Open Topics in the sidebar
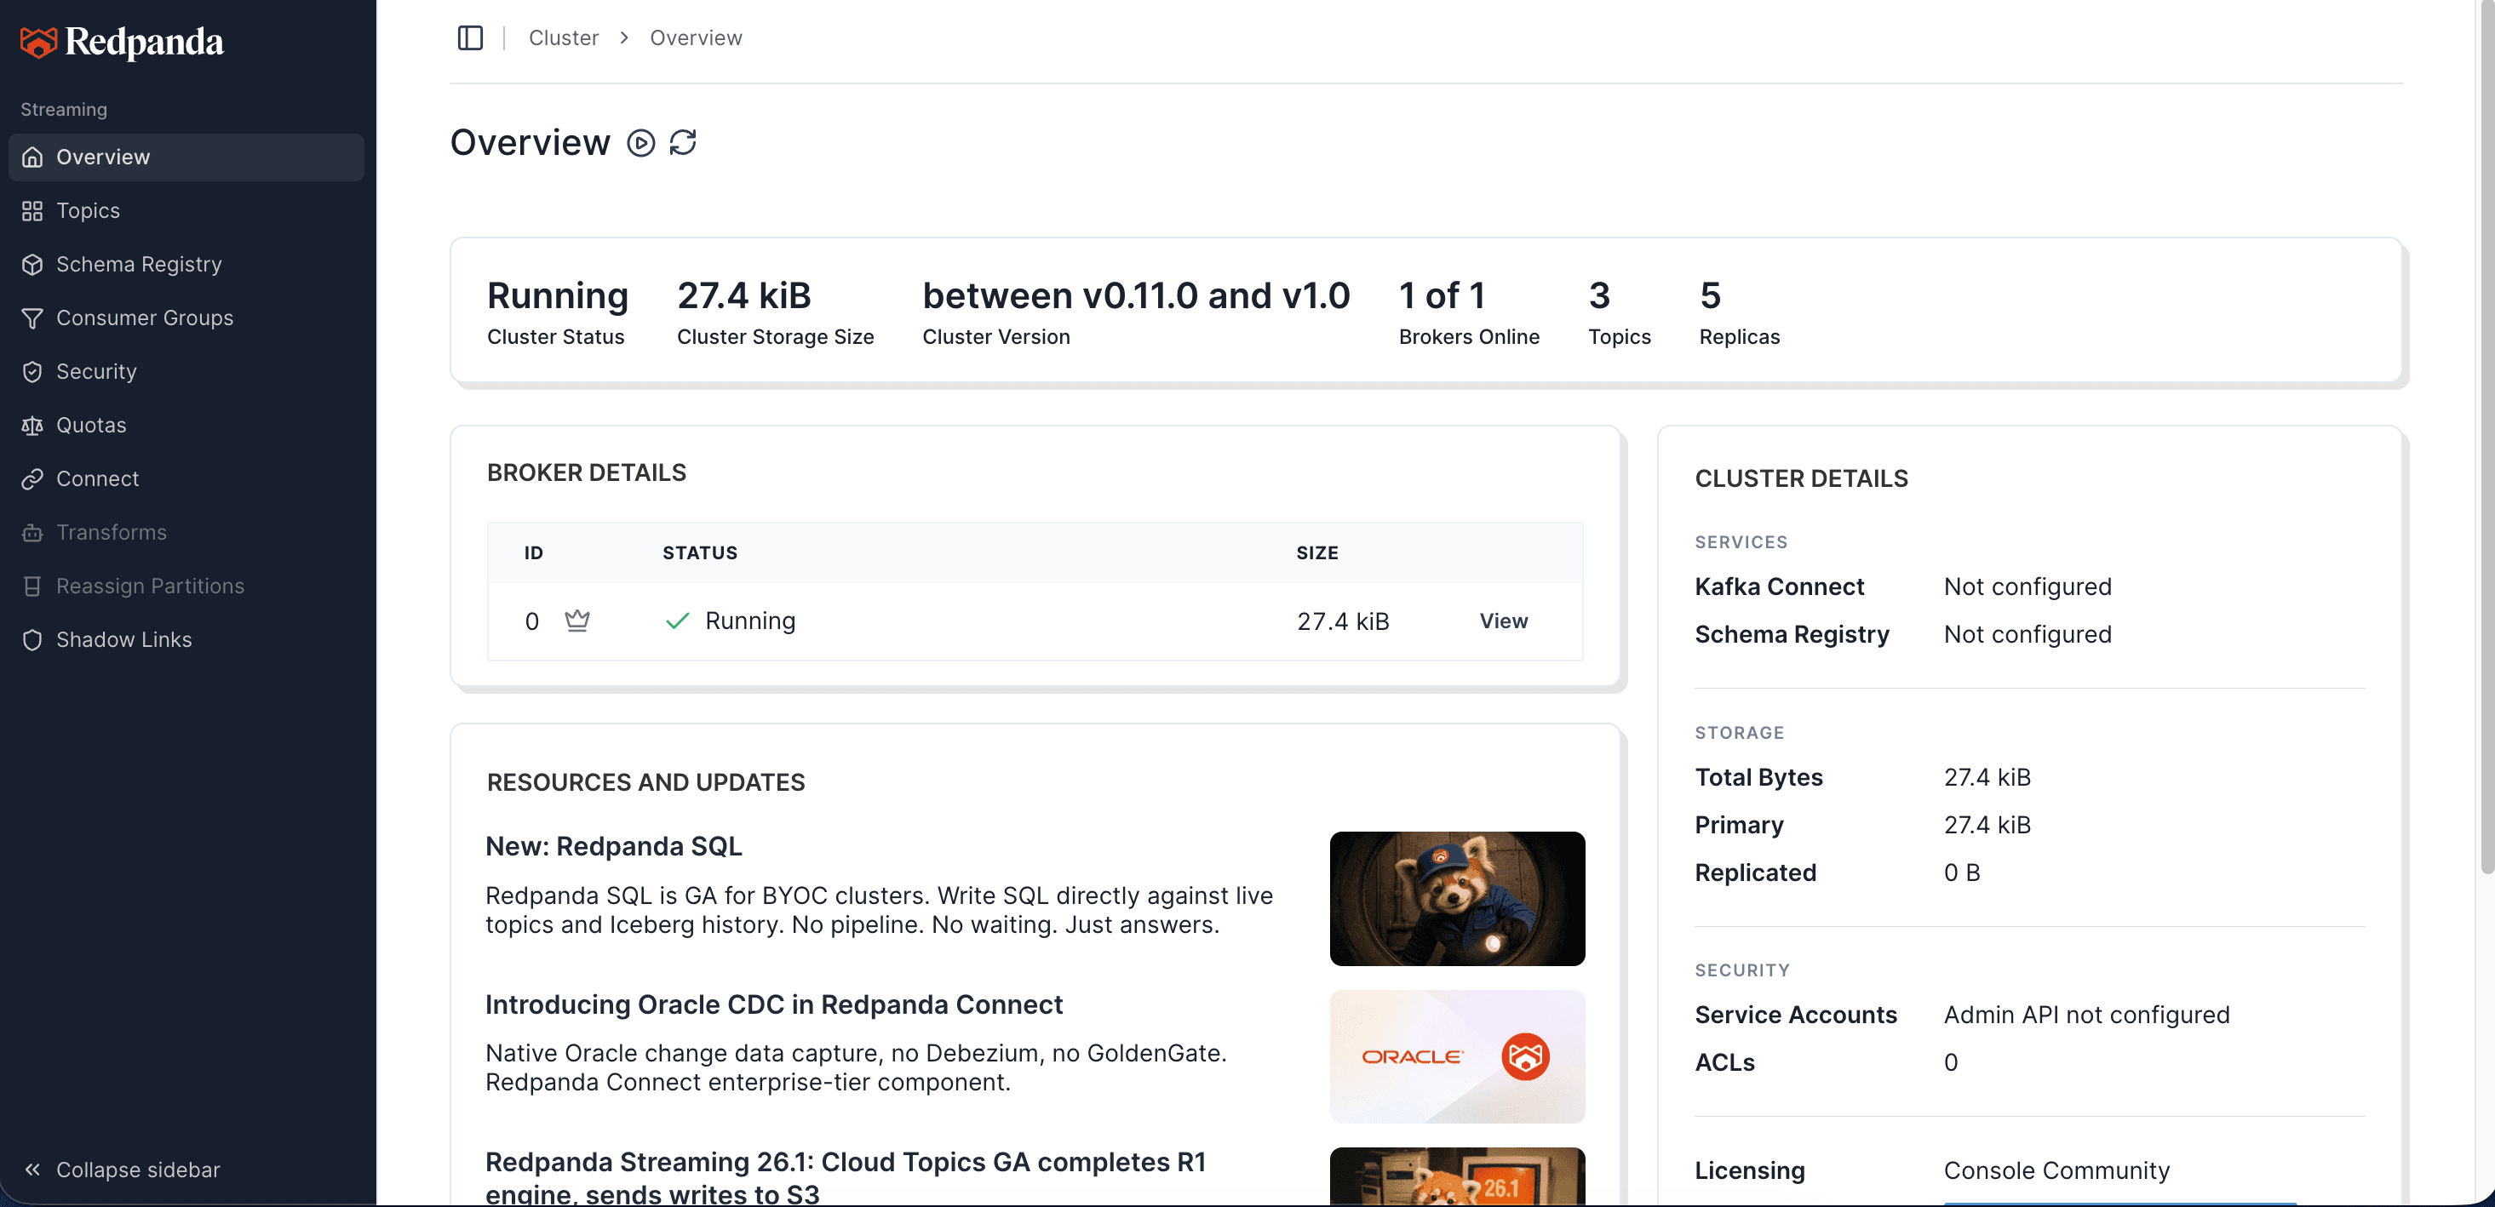The image size is (2495, 1207). (x=186, y=211)
